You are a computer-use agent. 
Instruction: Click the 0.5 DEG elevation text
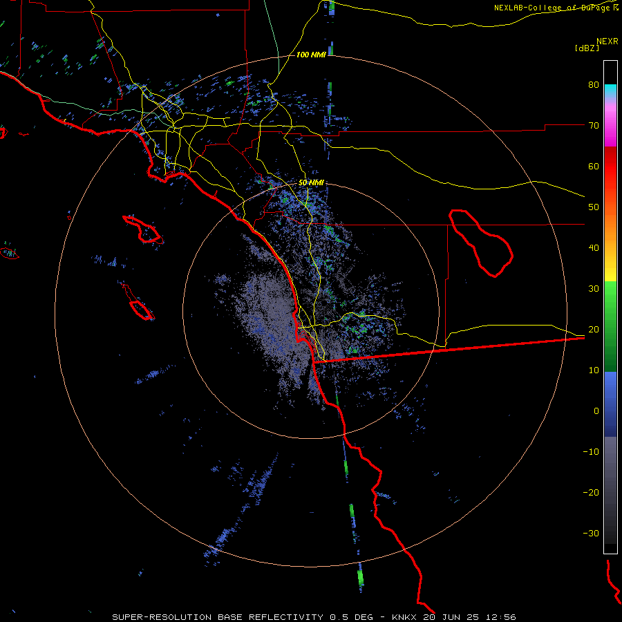[x=352, y=617]
